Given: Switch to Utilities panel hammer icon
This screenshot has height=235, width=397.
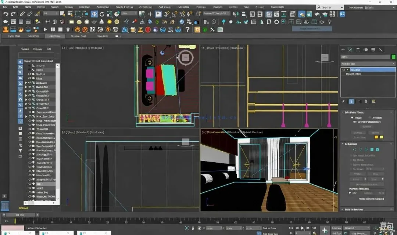Looking at the screenshot, I should tap(380, 50).
